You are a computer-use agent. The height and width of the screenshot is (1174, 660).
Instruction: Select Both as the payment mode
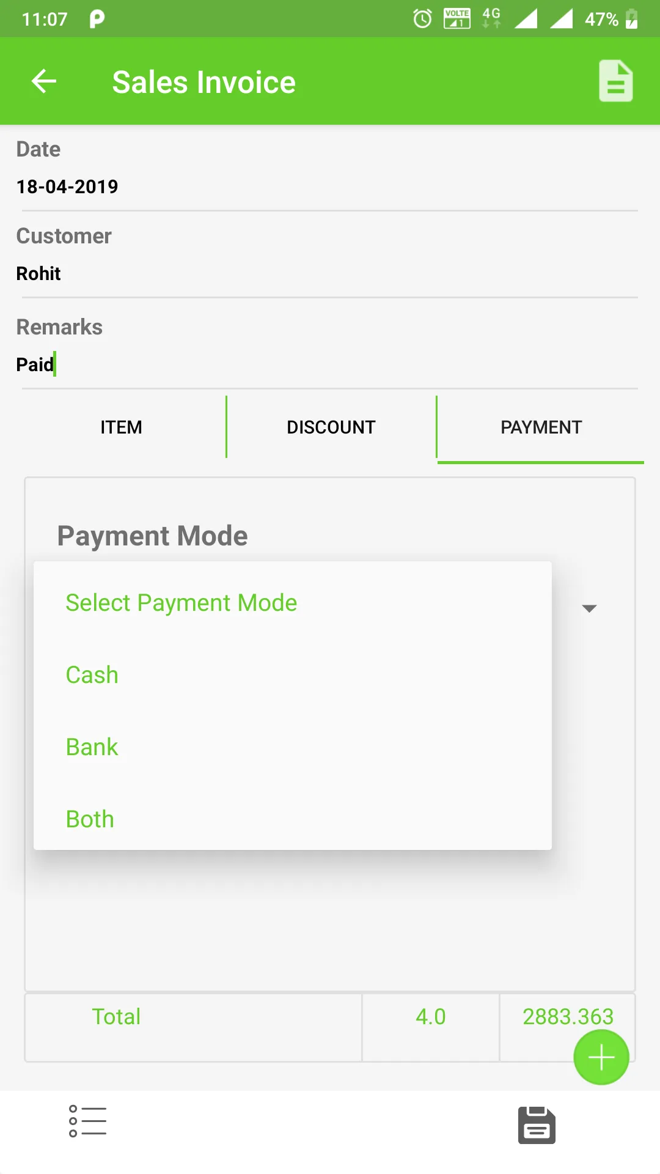pos(89,818)
